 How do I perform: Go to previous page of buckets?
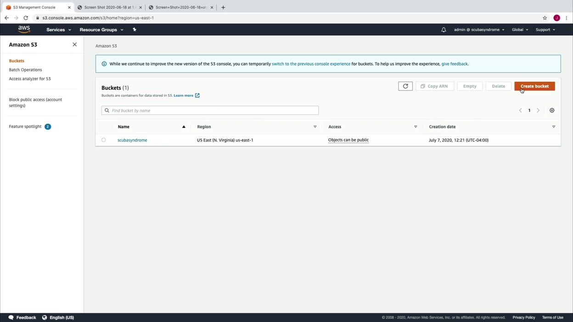tap(520, 111)
